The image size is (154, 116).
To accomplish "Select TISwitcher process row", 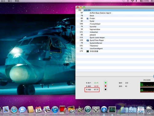I will (115, 46).
